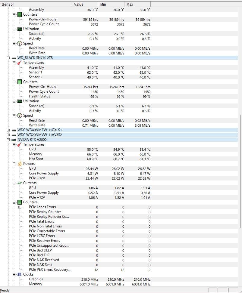The image size is (242, 293).
Task: Click the Clocks icon in the tree
Action: coord(19,274)
